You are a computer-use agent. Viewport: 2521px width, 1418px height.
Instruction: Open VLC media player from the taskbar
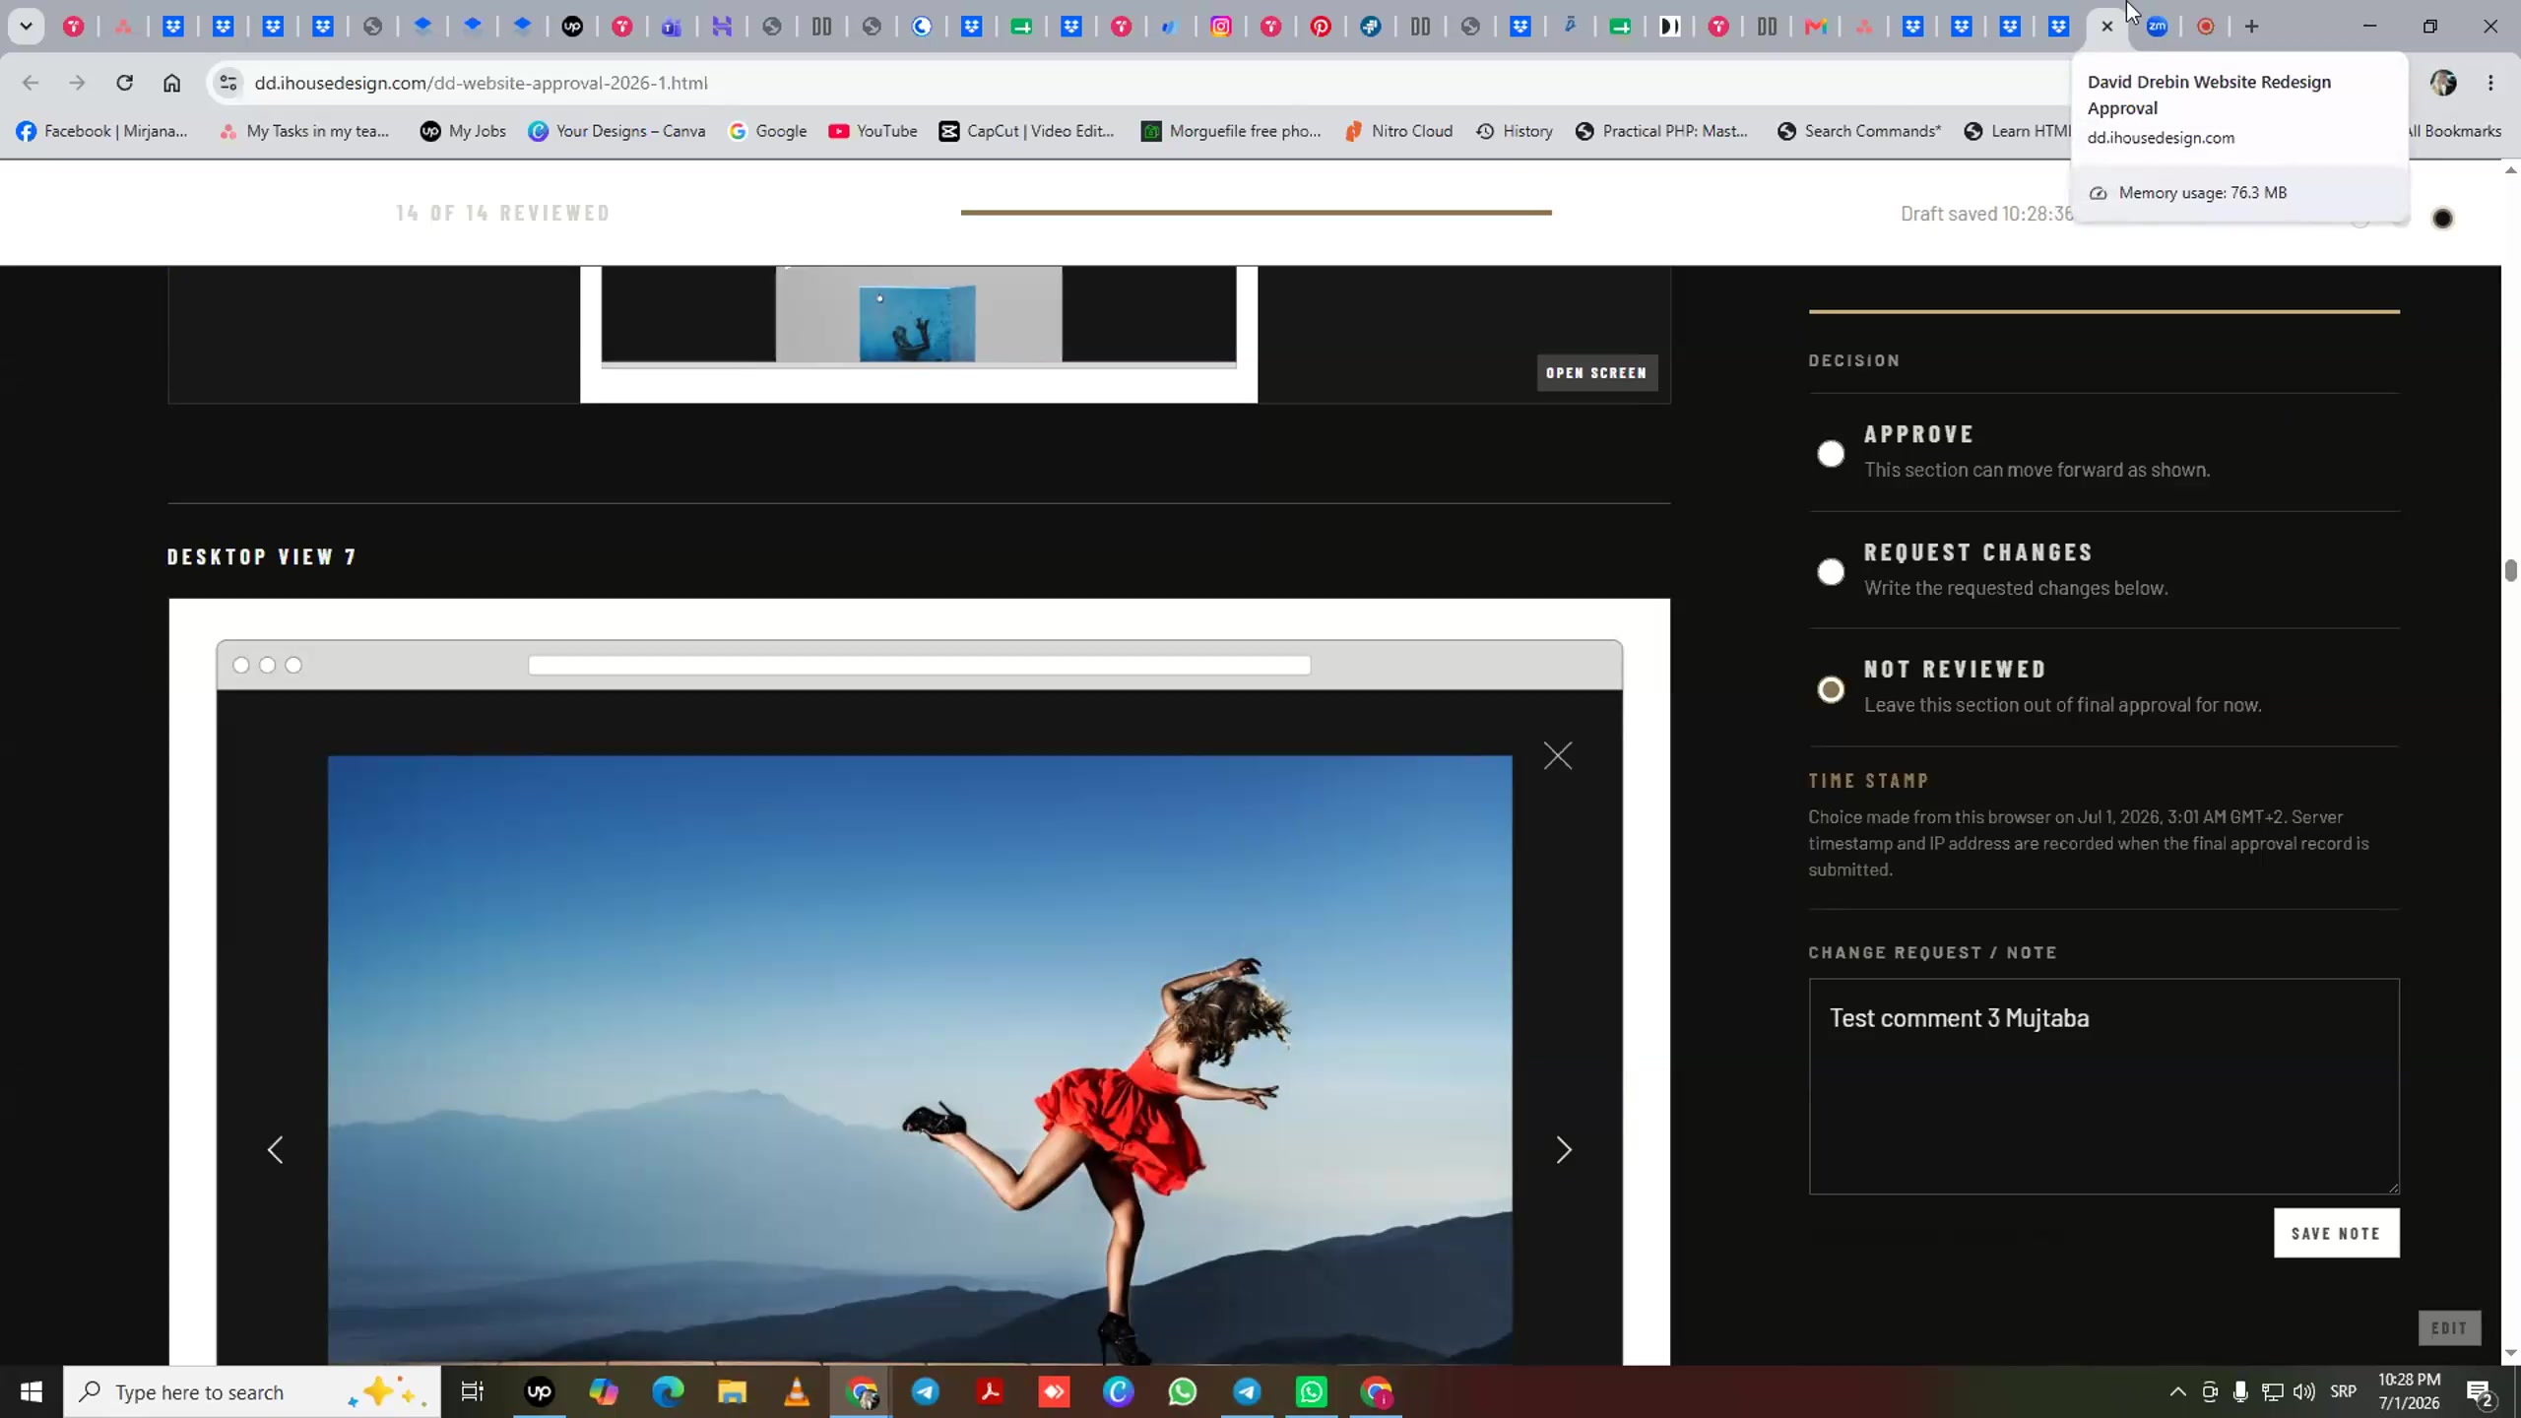pos(797,1391)
